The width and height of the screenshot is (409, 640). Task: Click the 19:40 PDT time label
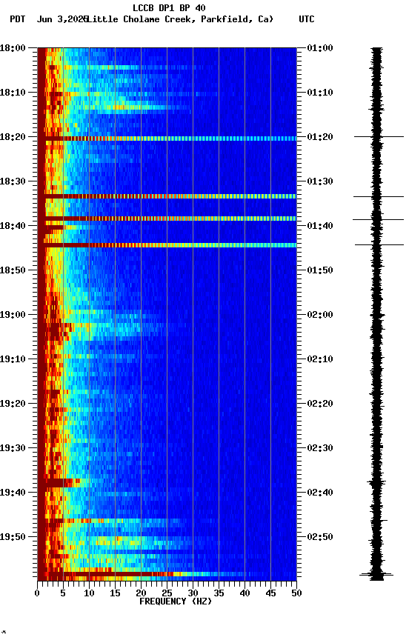click(x=13, y=493)
